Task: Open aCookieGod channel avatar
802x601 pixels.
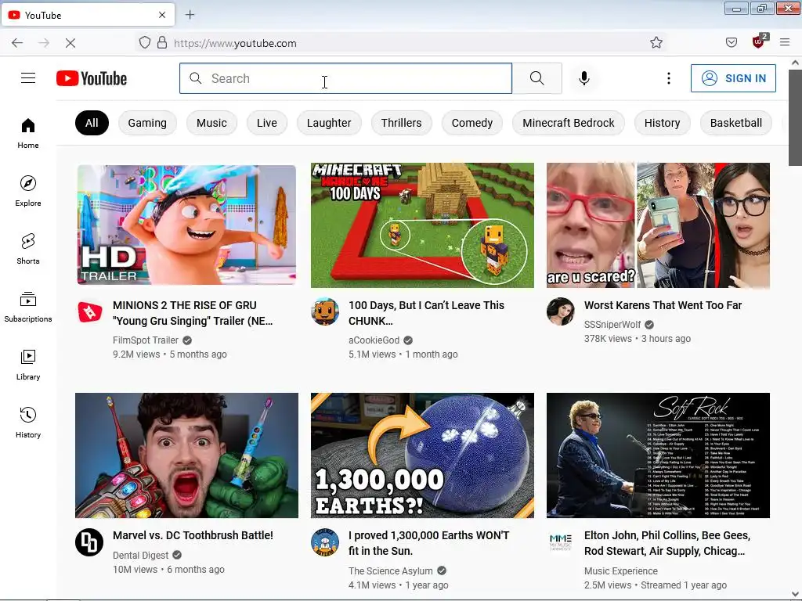Action: click(325, 311)
